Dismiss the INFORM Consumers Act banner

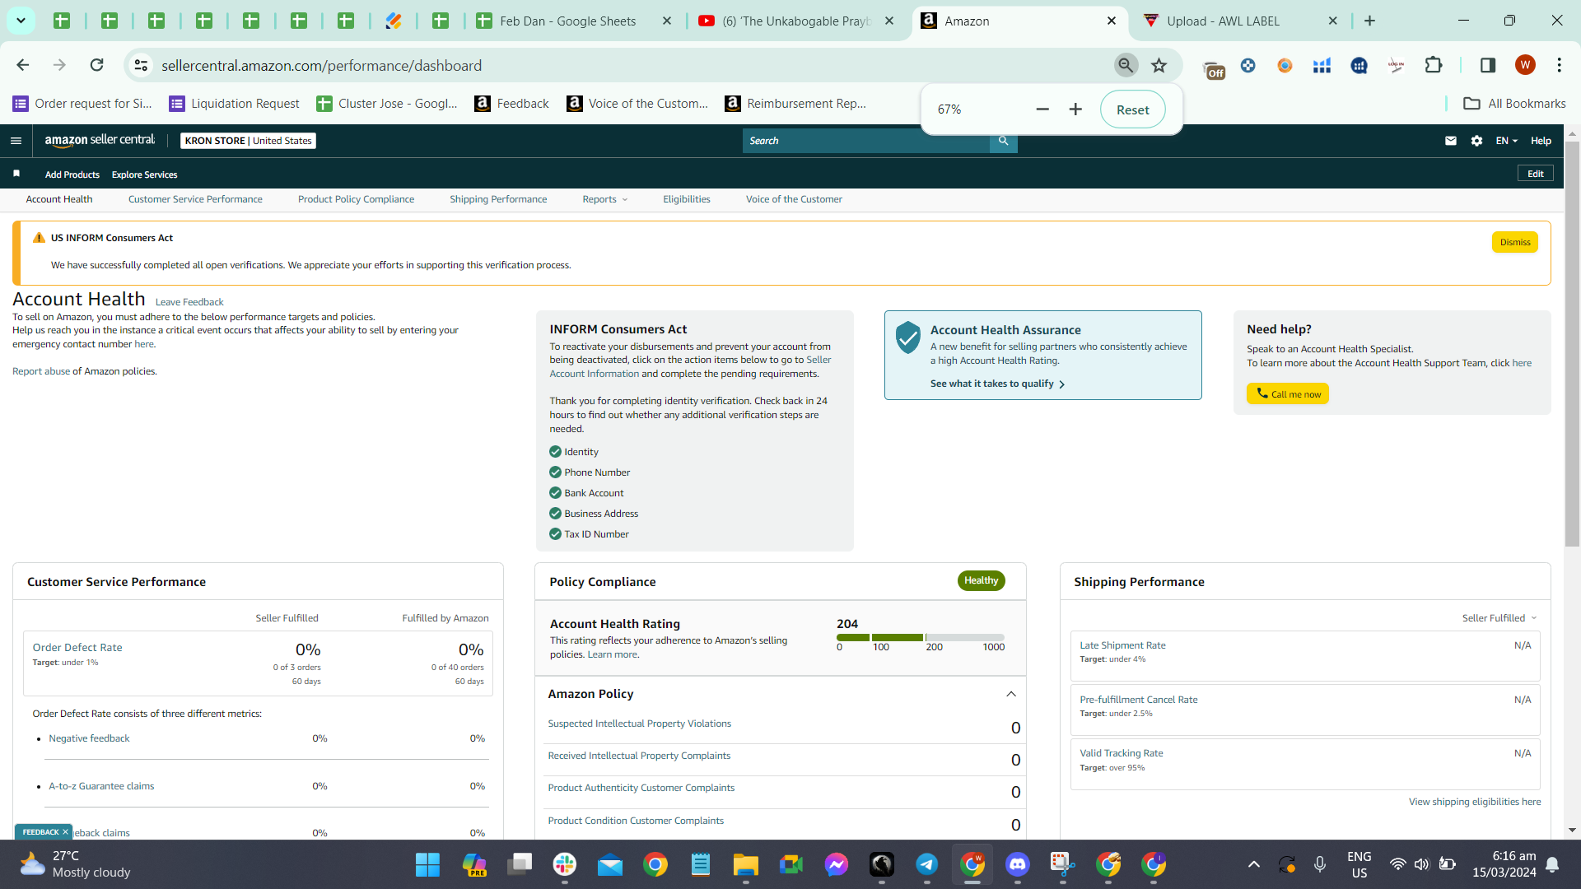[1515, 242]
